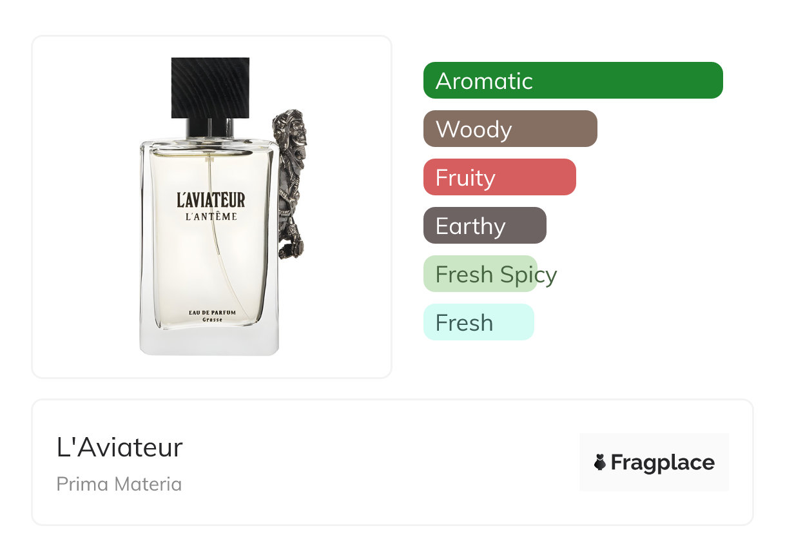Image resolution: width=785 pixels, height=557 pixels.
Task: Click the L'Aviateur perfume bottle image
Action: click(x=222, y=206)
